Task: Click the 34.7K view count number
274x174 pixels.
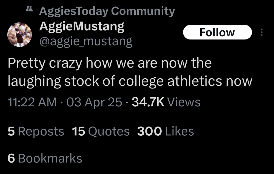Action: (148, 102)
